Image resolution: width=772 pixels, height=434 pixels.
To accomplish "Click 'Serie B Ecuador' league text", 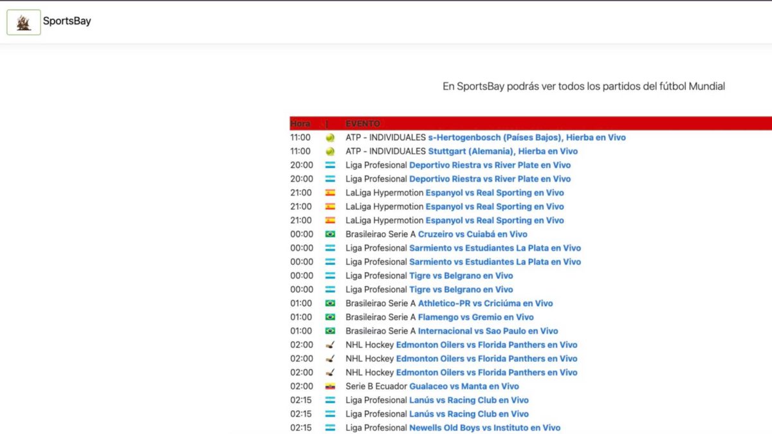I will pos(376,386).
